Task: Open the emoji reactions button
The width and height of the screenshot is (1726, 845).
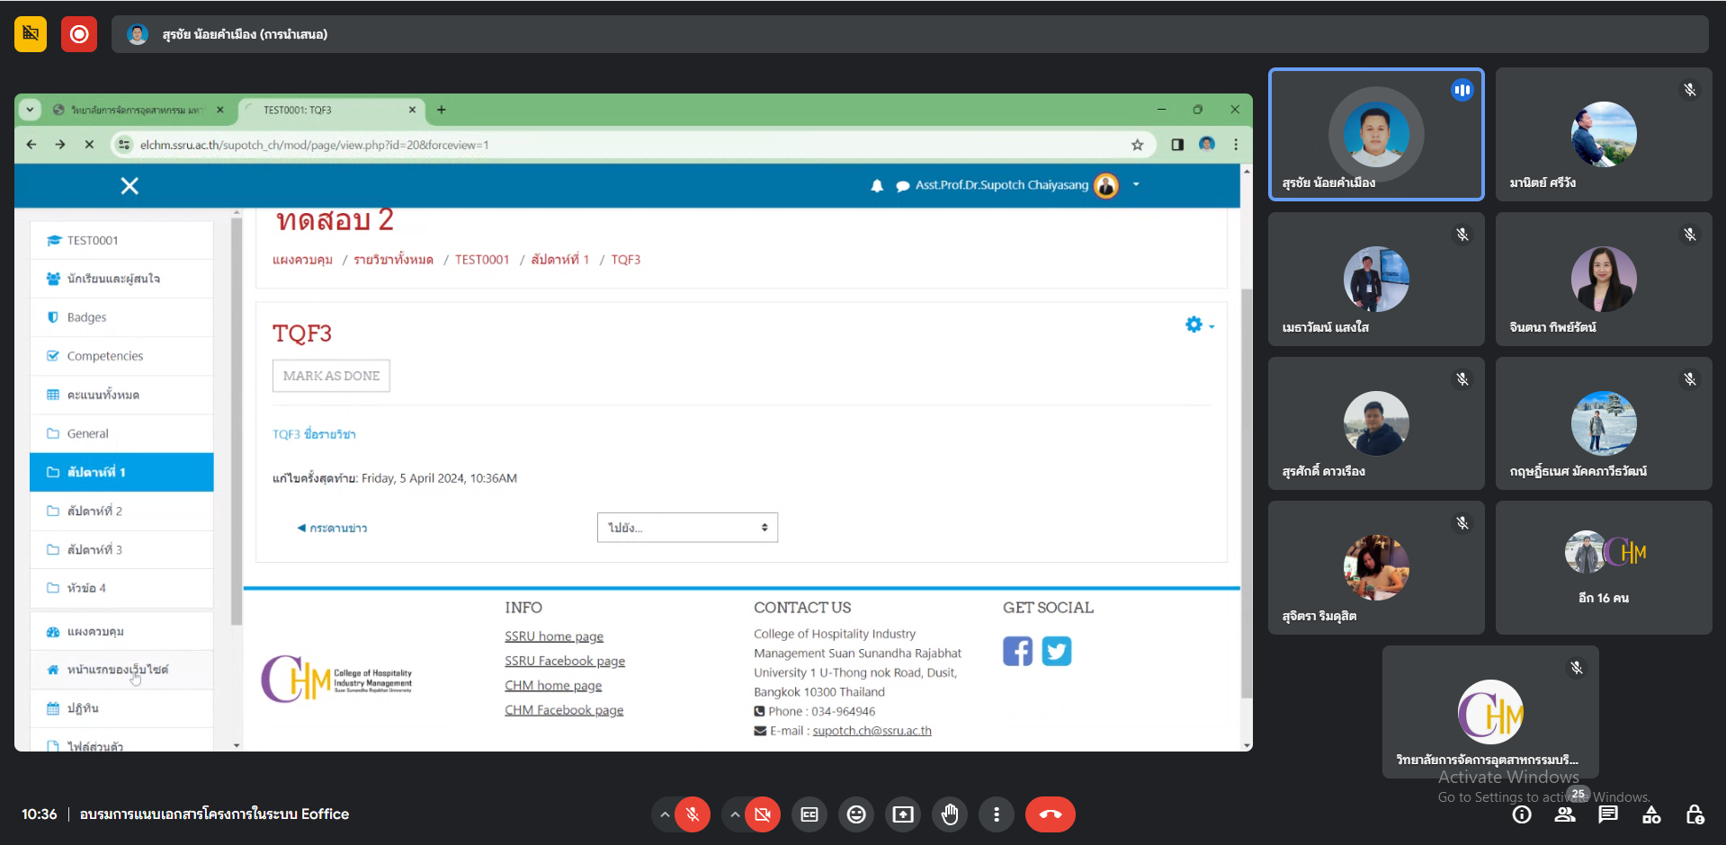Action: (856, 814)
